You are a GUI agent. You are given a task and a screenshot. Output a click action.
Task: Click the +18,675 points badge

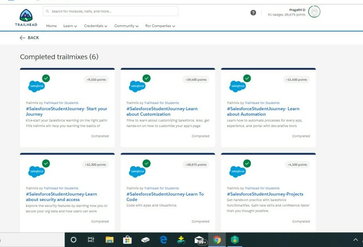(x=196, y=164)
